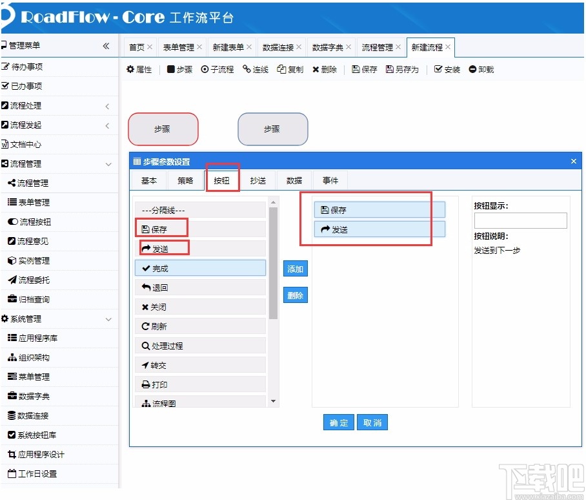
Task: Select 退回 (Return) in the button list
Action: [200, 287]
